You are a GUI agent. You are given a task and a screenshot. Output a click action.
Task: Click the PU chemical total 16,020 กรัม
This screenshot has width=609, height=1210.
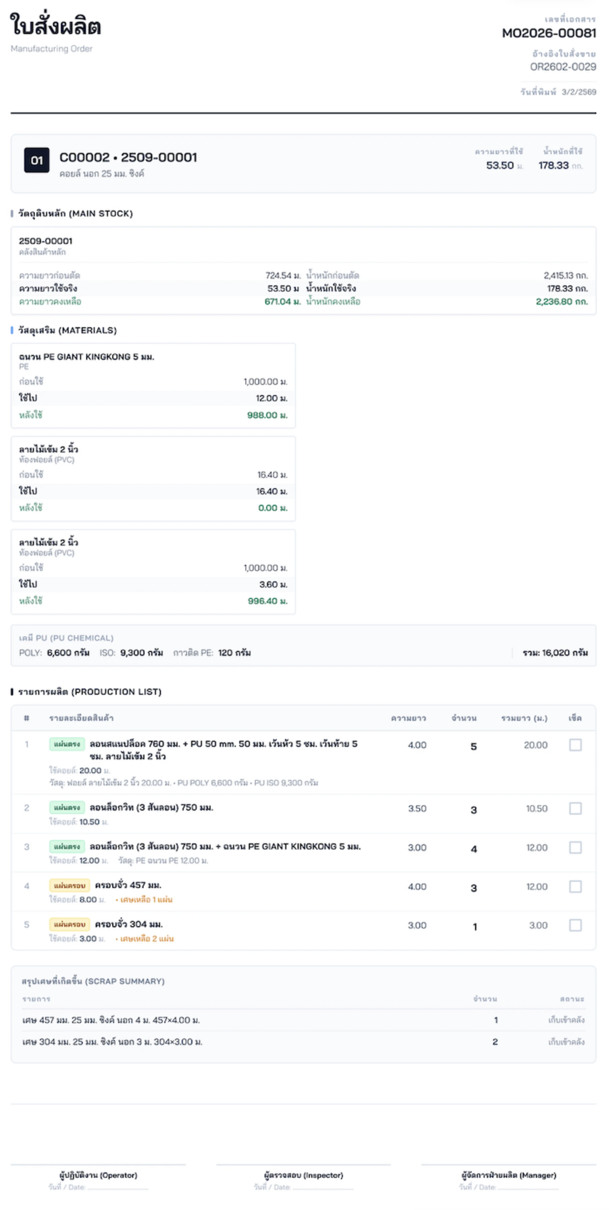(555, 652)
